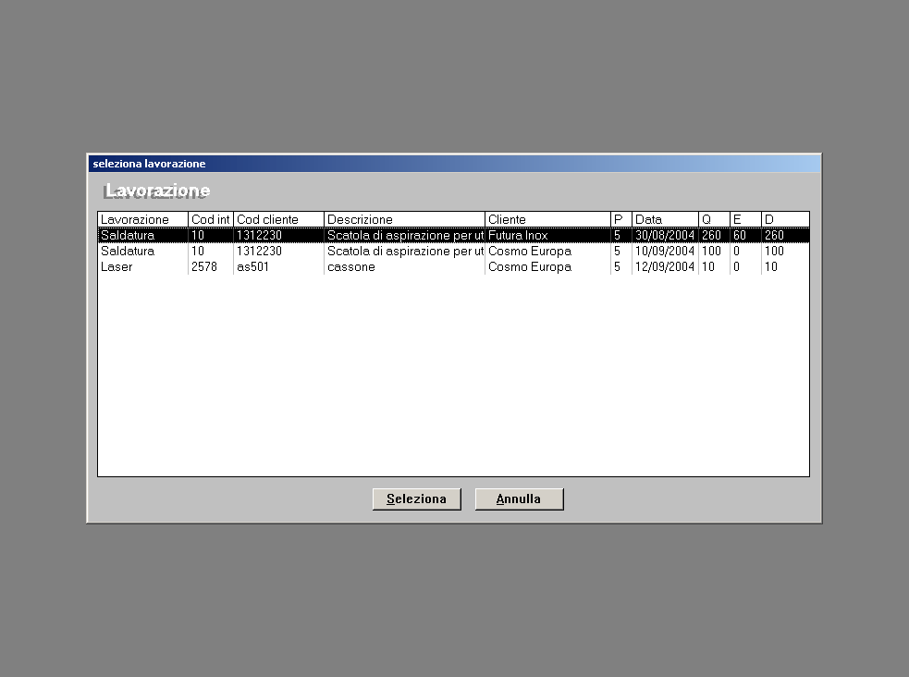Image resolution: width=909 pixels, height=677 pixels.
Task: Click the cassone description cell
Action: [405, 266]
